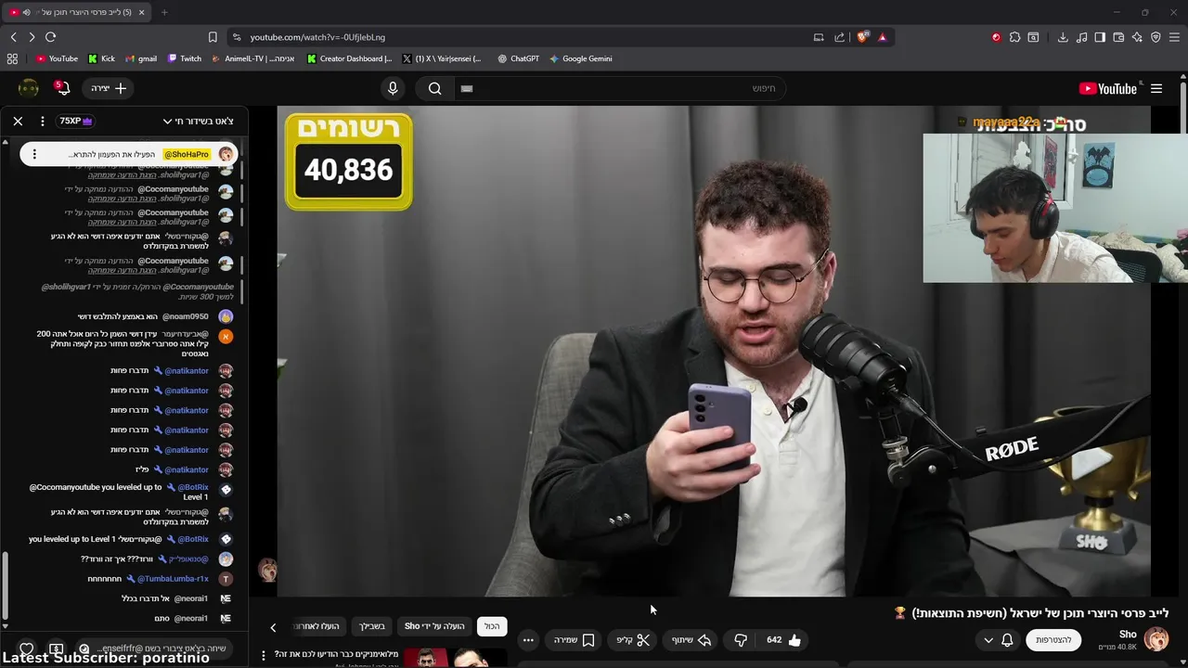Open more video actions ellipsis
The width and height of the screenshot is (1188, 668).
click(528, 640)
